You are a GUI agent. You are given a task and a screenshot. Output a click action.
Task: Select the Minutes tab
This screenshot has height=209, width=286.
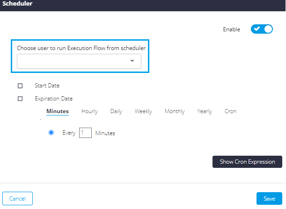tap(58, 111)
